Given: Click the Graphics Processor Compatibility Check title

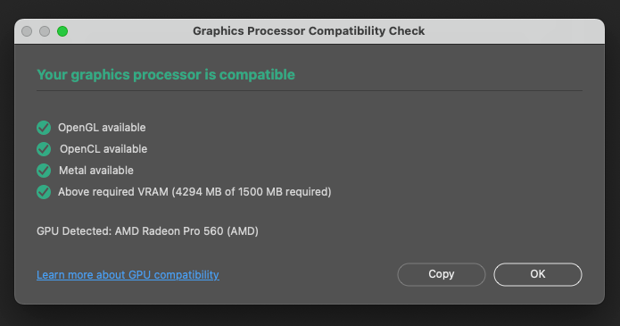Looking at the screenshot, I should 309,31.
